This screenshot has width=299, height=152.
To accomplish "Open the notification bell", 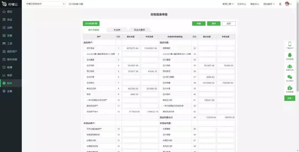I will click(280, 4).
